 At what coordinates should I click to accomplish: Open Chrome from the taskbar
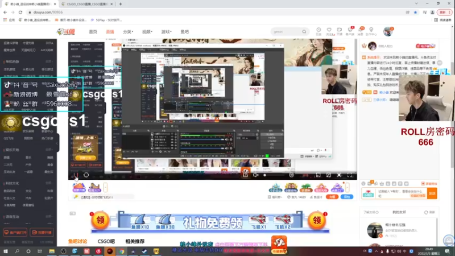pos(122,251)
